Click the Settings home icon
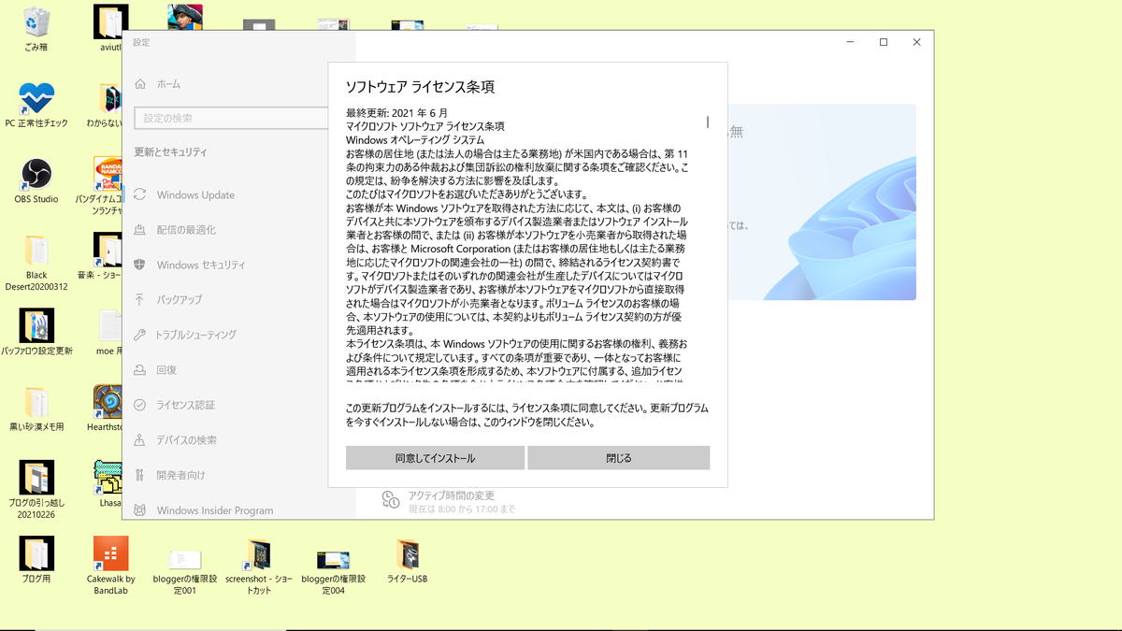This screenshot has height=631, width=1122. click(x=140, y=83)
